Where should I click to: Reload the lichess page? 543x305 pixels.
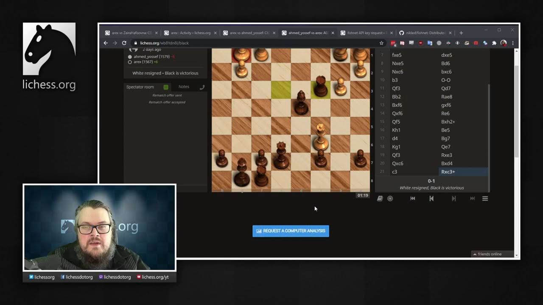(x=124, y=43)
